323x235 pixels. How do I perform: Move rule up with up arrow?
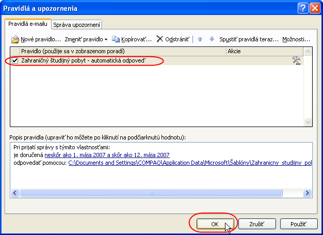(200, 39)
